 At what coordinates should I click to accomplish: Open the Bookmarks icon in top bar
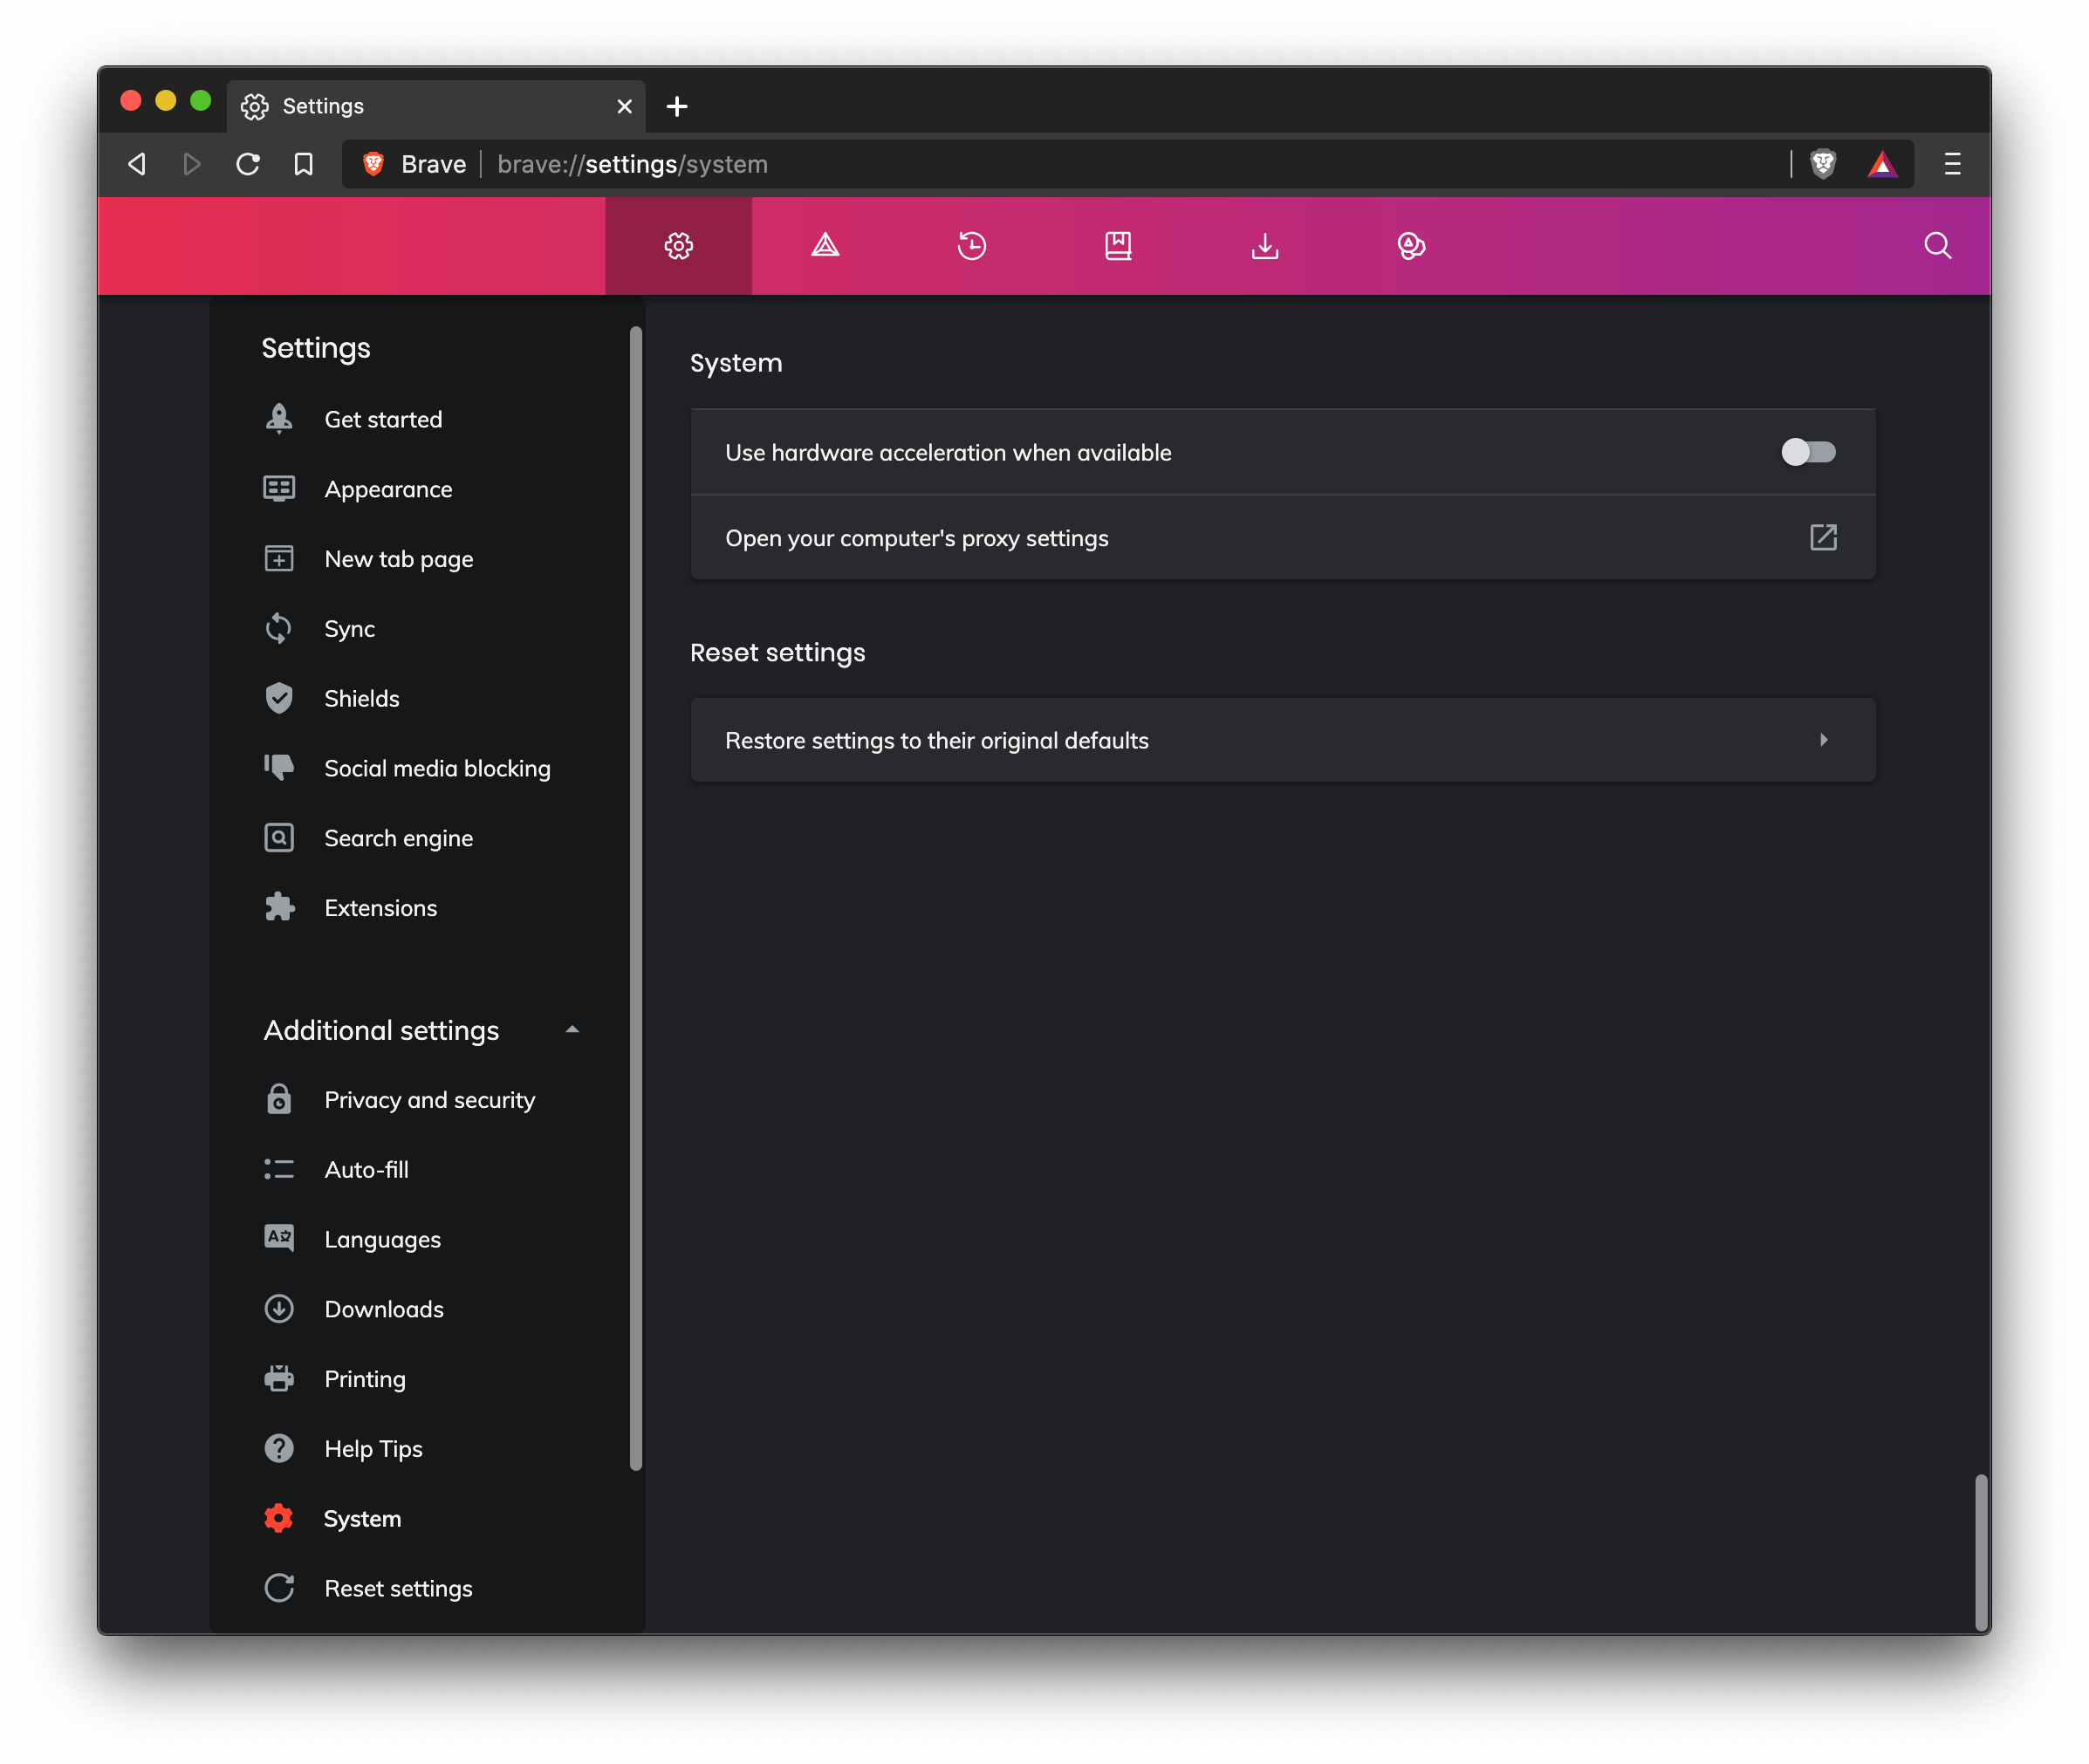[1118, 246]
